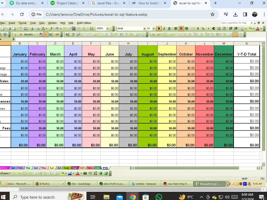Open the Tools menu
This screenshot has width=267, height=200.
[x=33, y=23]
